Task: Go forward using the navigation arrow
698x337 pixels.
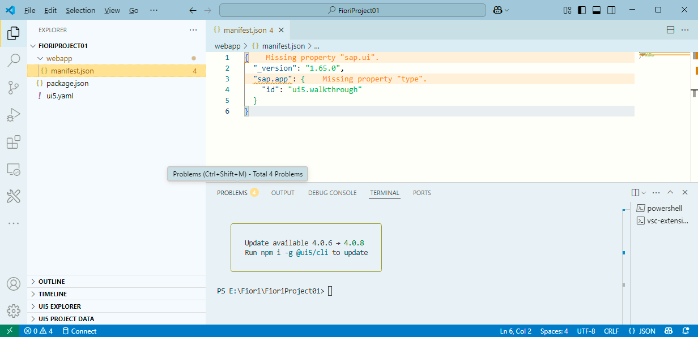Action: tap(208, 10)
